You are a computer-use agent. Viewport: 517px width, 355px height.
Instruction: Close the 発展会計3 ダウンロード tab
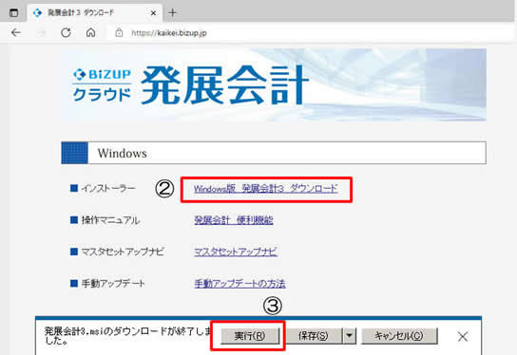click(153, 13)
